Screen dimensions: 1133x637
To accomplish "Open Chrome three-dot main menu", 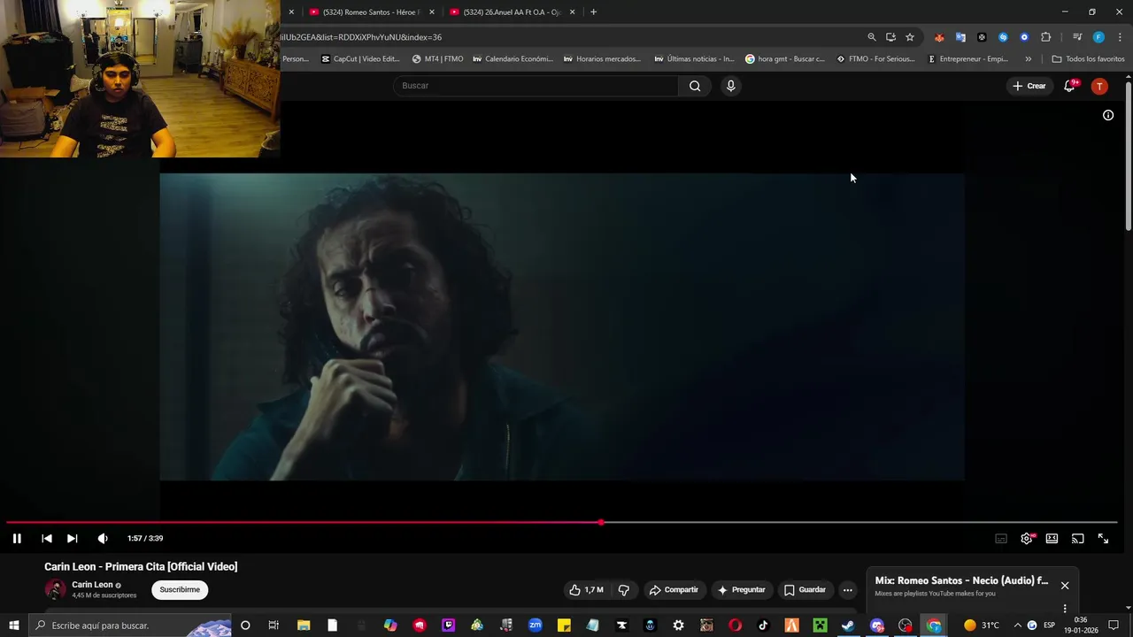I will click(1118, 37).
